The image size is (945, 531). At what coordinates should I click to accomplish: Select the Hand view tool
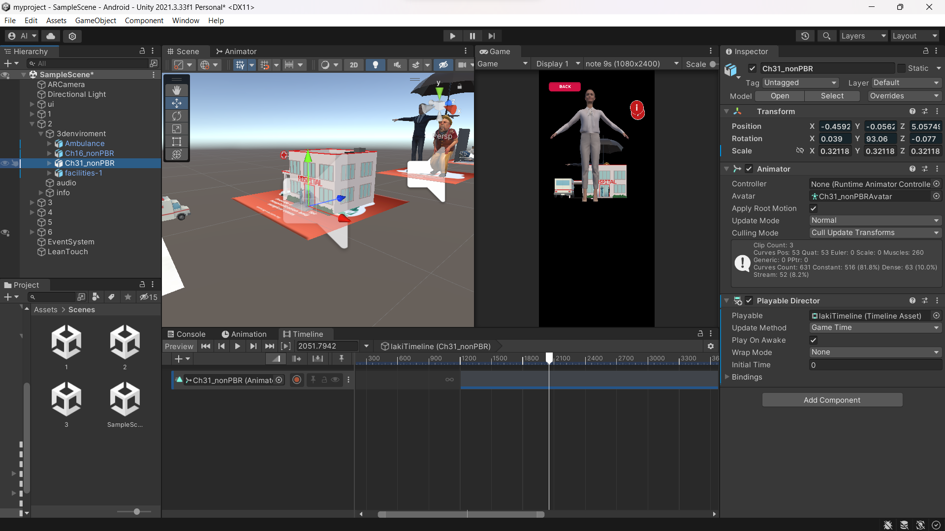point(177,90)
